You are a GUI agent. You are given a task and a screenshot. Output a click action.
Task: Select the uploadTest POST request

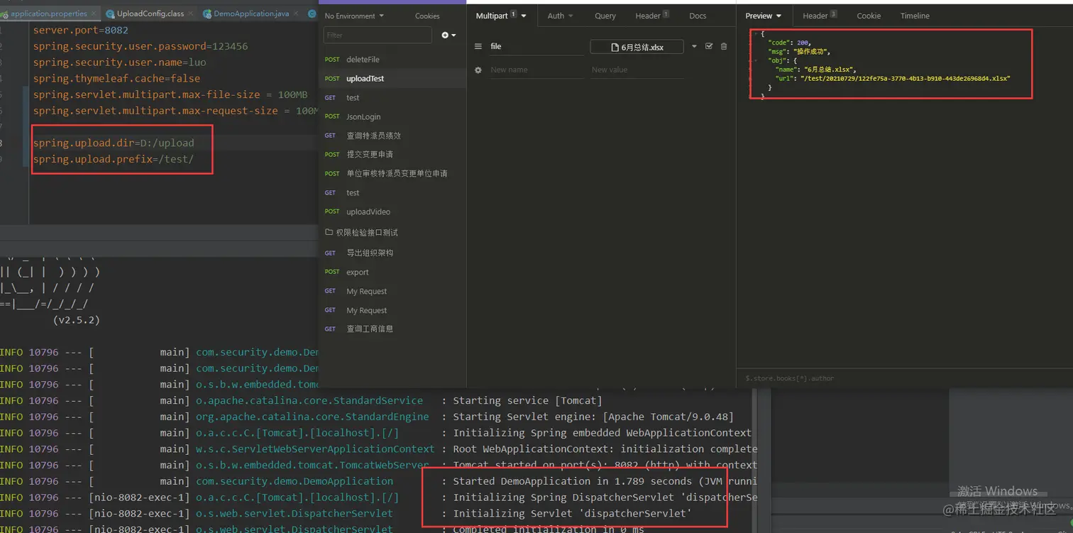pyautogui.click(x=392, y=79)
